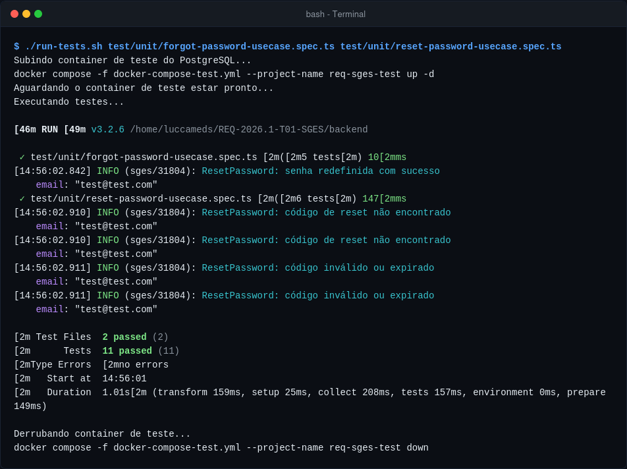Click the test/unit/reset-password-usecase.spec.ts argument in the command
627x469 pixels.
pos(450,46)
